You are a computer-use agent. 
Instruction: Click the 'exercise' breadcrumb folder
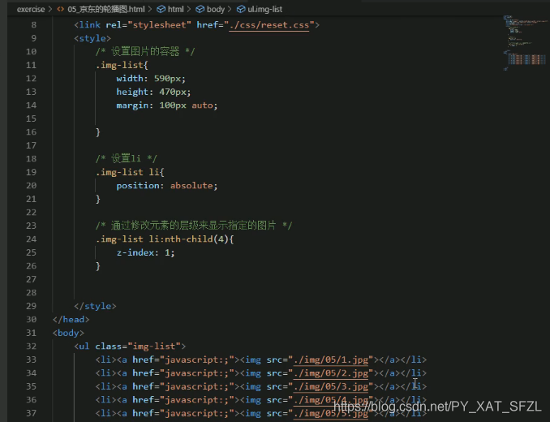pos(31,10)
